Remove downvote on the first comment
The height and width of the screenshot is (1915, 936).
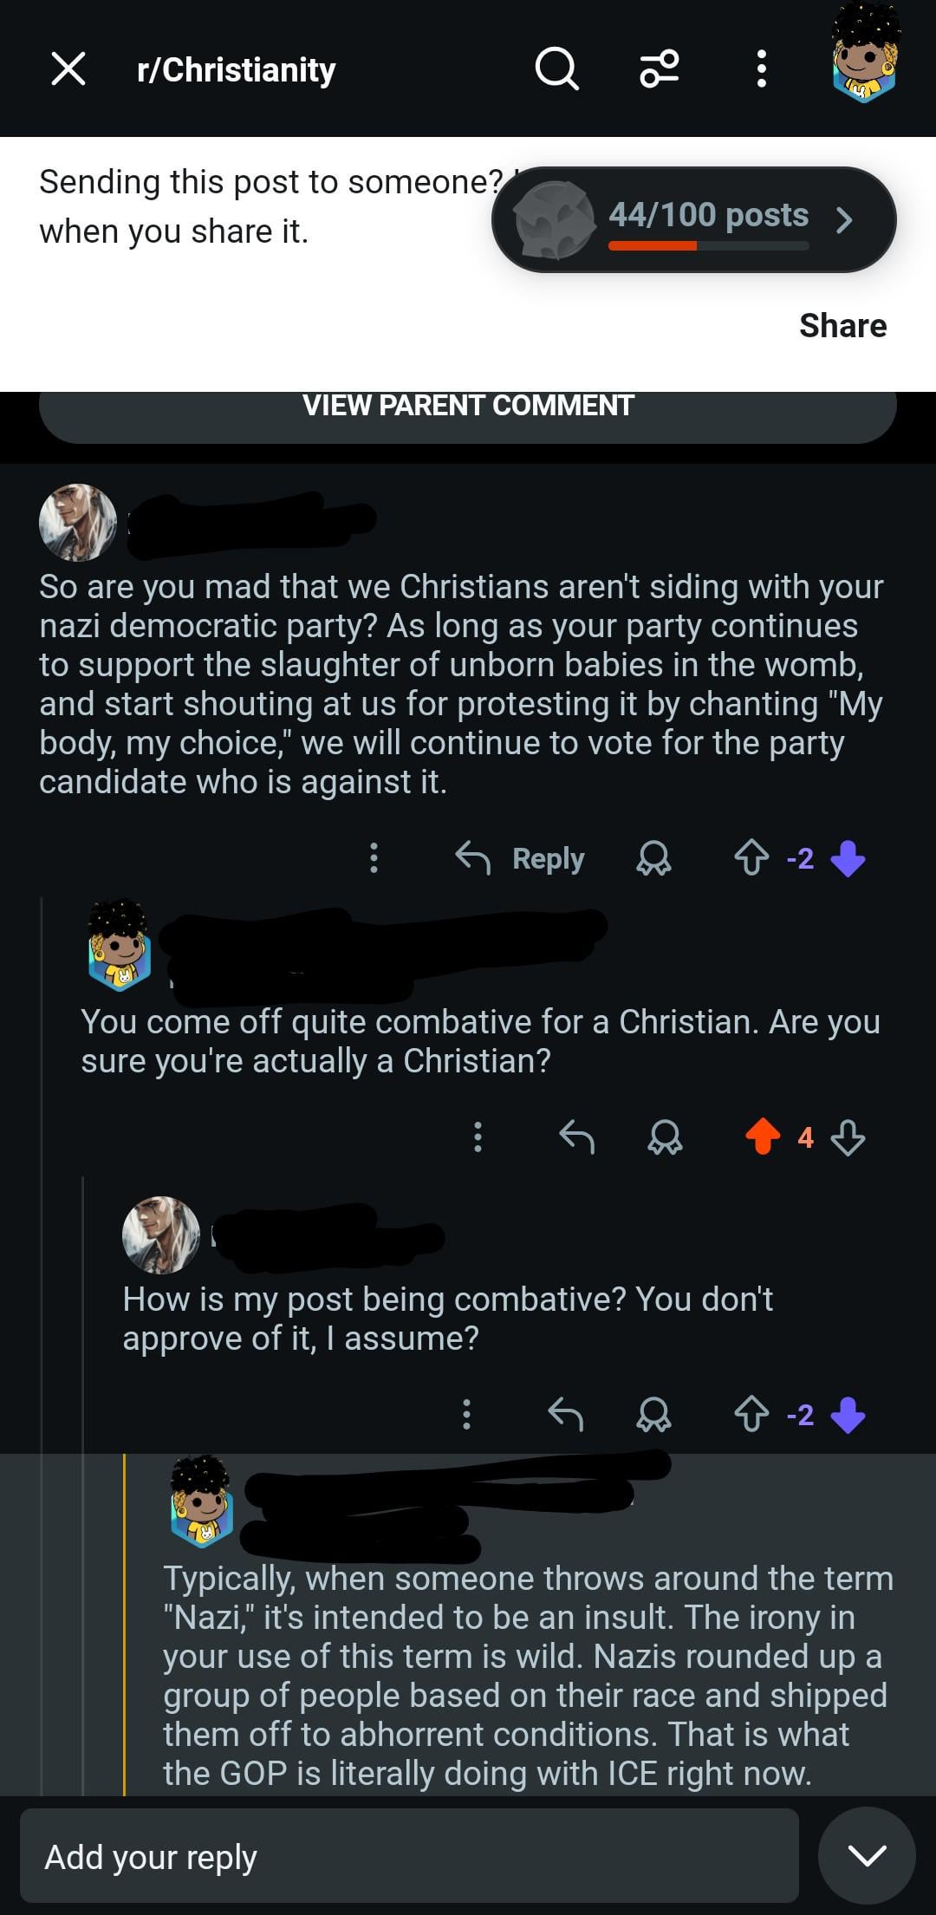coord(848,858)
